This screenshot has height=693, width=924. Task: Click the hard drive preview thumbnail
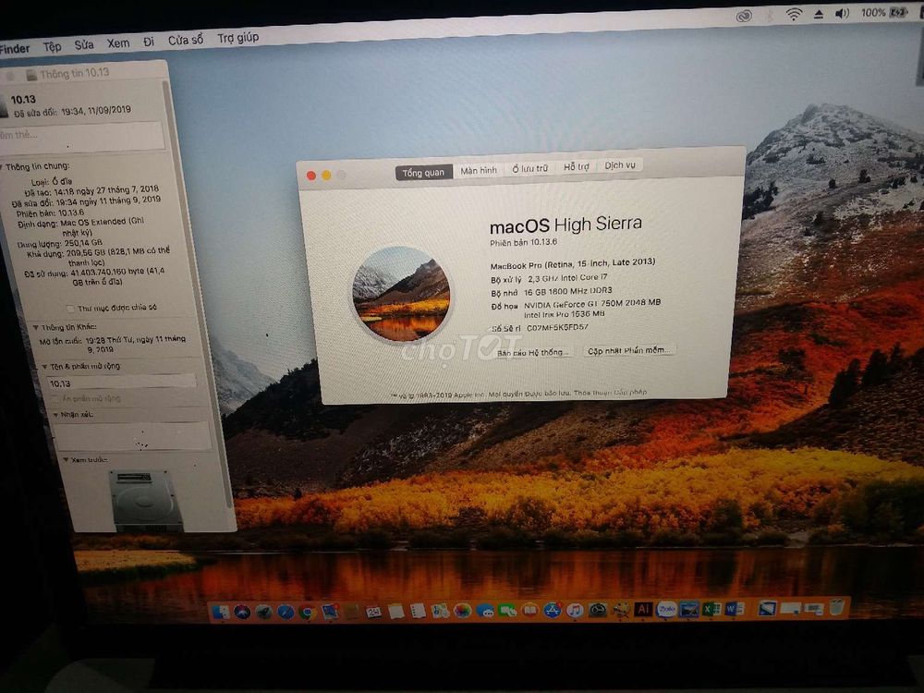coord(146,501)
